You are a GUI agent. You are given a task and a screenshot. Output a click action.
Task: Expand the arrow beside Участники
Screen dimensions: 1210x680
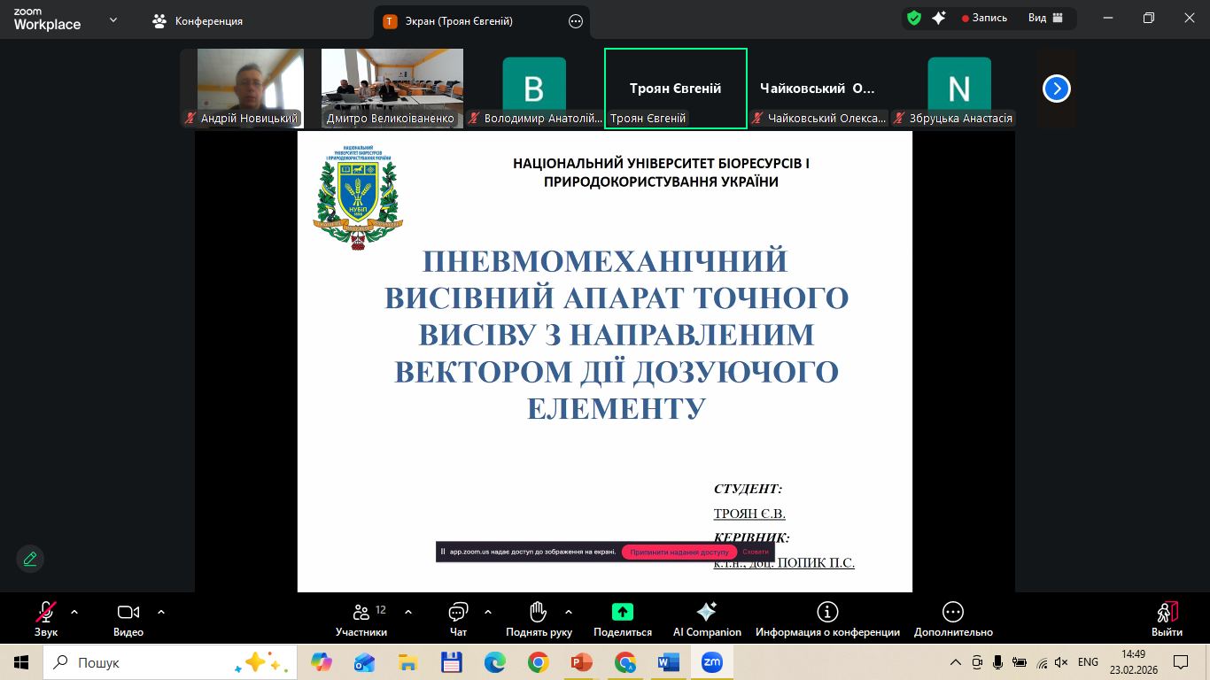(408, 611)
